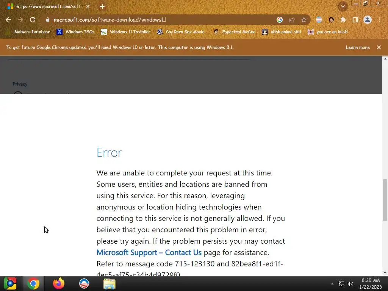The width and height of the screenshot is (388, 291).
Task: Click the Microsoft Support – Contact Us link
Action: pos(149,252)
